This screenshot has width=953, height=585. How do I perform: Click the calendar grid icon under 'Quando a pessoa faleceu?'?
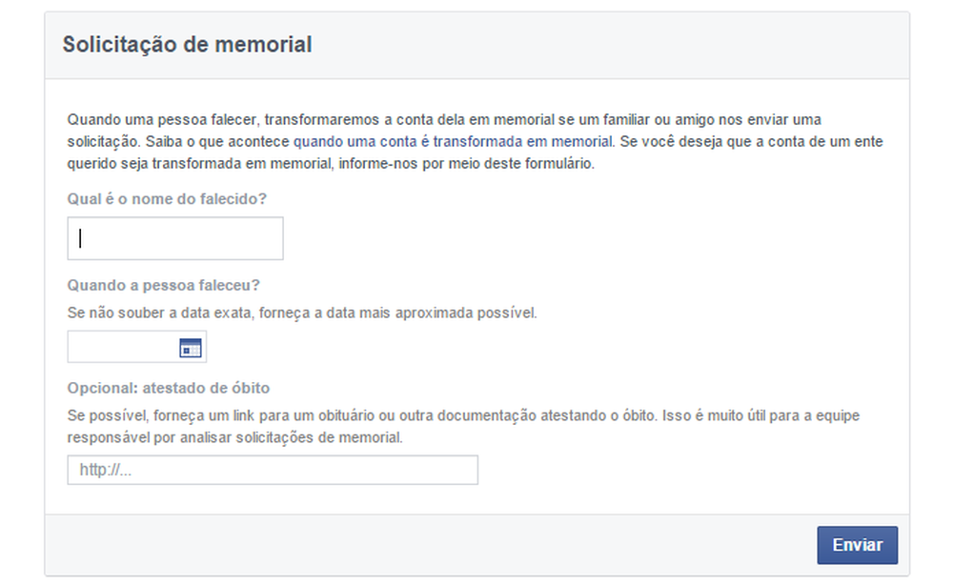coord(190,346)
